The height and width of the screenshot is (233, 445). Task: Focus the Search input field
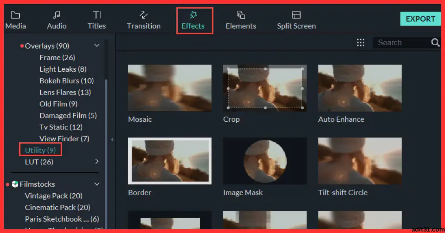pos(402,43)
